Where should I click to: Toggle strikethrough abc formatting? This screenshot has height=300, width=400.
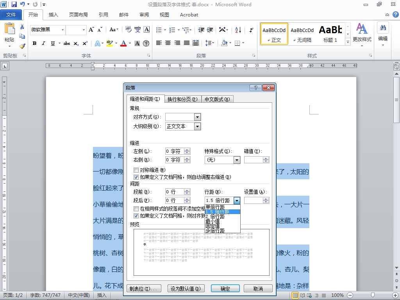tap(66, 43)
